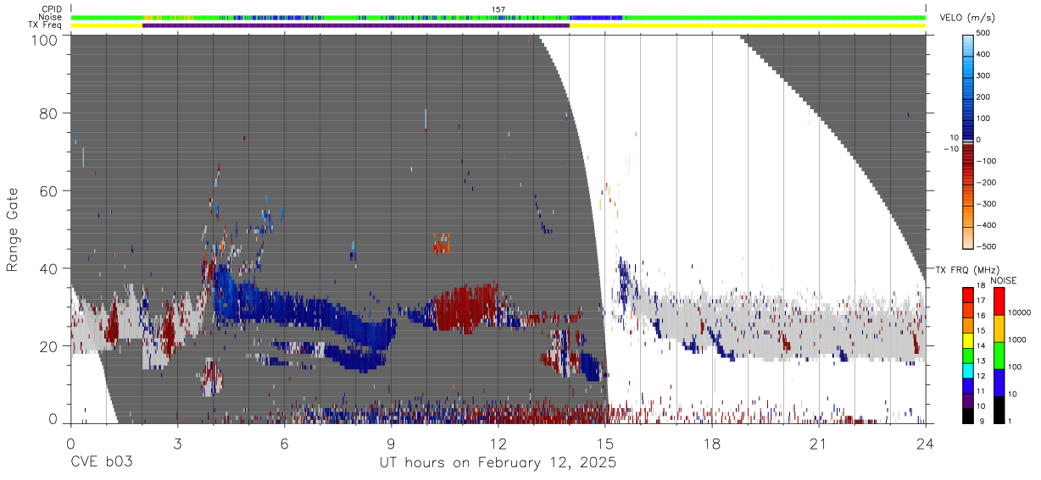Click the TX Freq label at top left
This screenshot has width=1041, height=480.
pyautogui.click(x=45, y=25)
